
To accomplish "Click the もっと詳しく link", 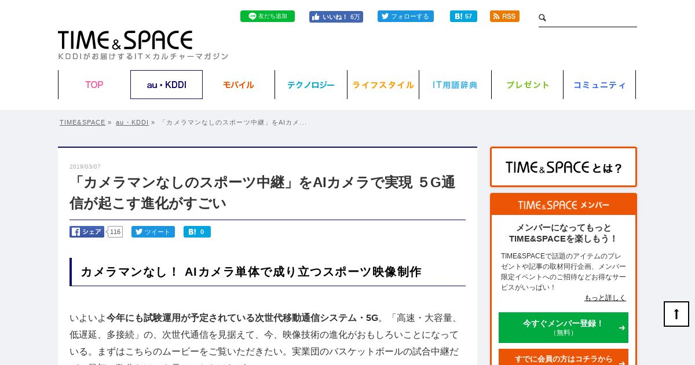I will point(605,298).
